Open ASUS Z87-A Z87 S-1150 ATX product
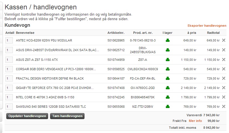This screenshot has width=229, height=133. (37, 60)
